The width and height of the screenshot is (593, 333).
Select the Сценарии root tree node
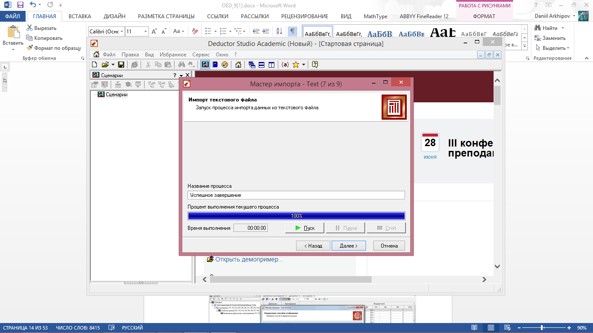pyautogui.click(x=117, y=95)
